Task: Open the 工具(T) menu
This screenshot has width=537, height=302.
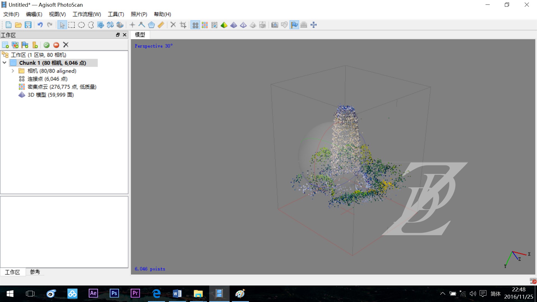Action: coord(116,14)
